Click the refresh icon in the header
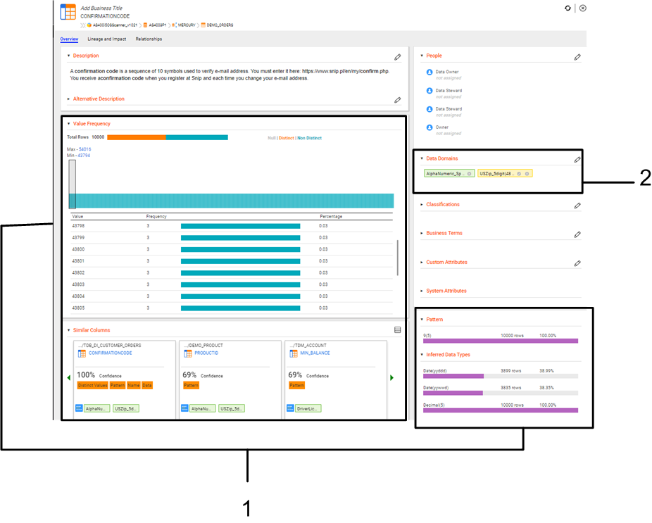652x523 pixels. coord(568,8)
